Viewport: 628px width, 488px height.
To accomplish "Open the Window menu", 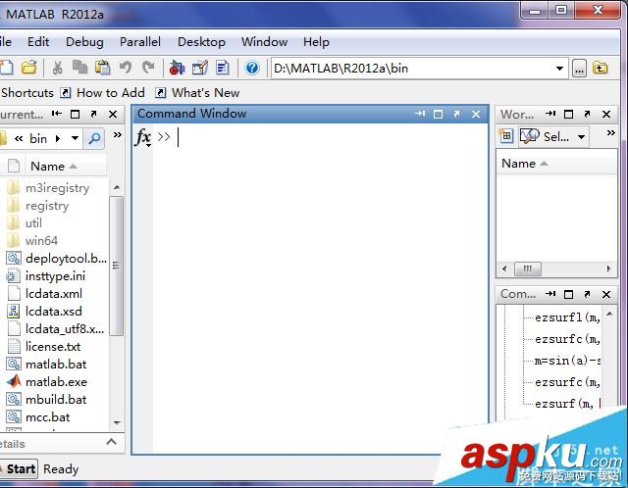I will click(x=264, y=41).
